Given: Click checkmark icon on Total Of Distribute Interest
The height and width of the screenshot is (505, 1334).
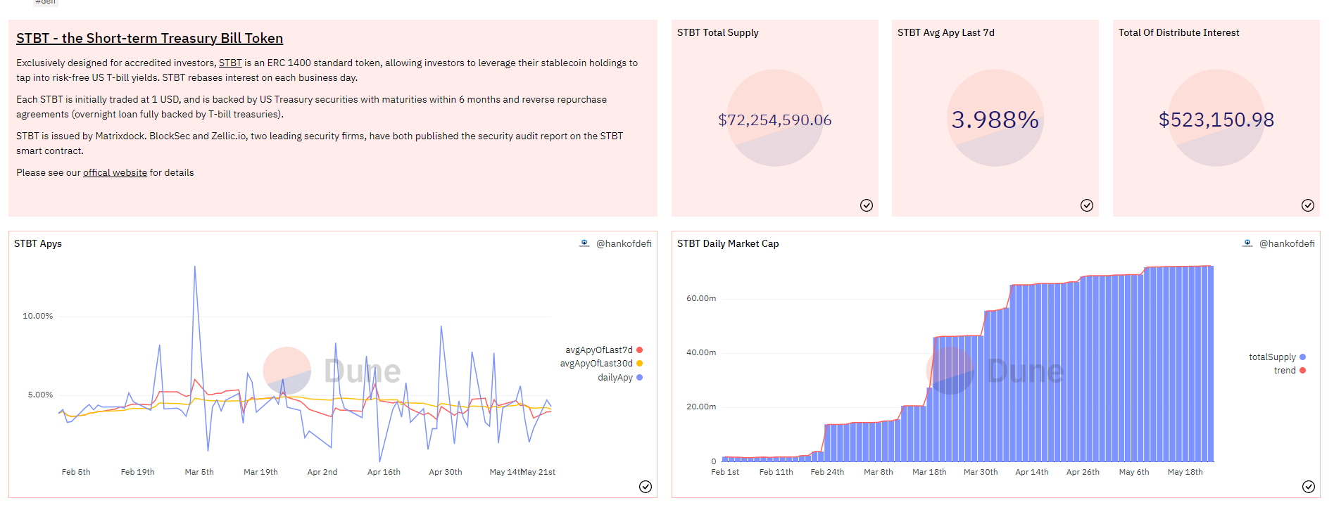Looking at the screenshot, I should pos(1308,205).
